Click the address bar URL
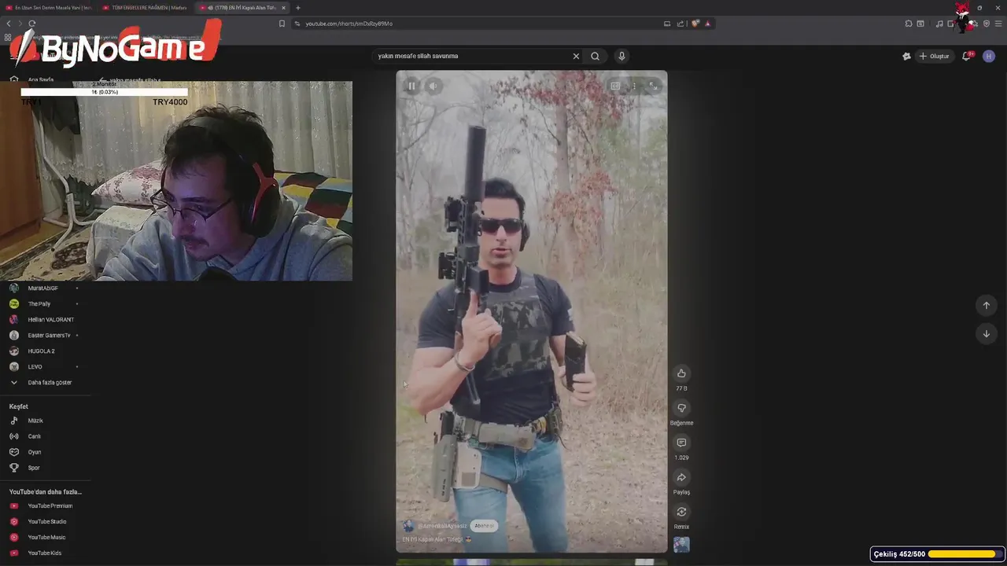 pos(349,24)
